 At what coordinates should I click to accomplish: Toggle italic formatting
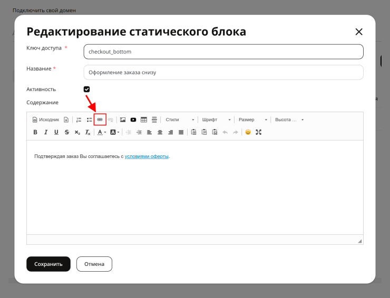[46, 132]
